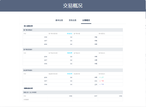Open the 基本信息 tab
This screenshot has height=107, width=146.
pos(59,20)
